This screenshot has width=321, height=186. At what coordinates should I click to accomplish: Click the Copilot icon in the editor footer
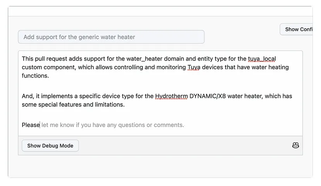point(295,145)
